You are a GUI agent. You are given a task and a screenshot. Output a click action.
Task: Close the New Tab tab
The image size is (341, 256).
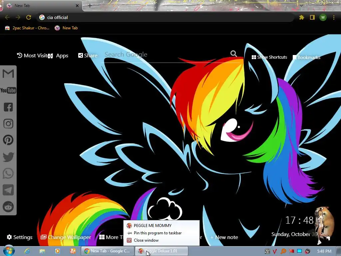[x=77, y=6]
